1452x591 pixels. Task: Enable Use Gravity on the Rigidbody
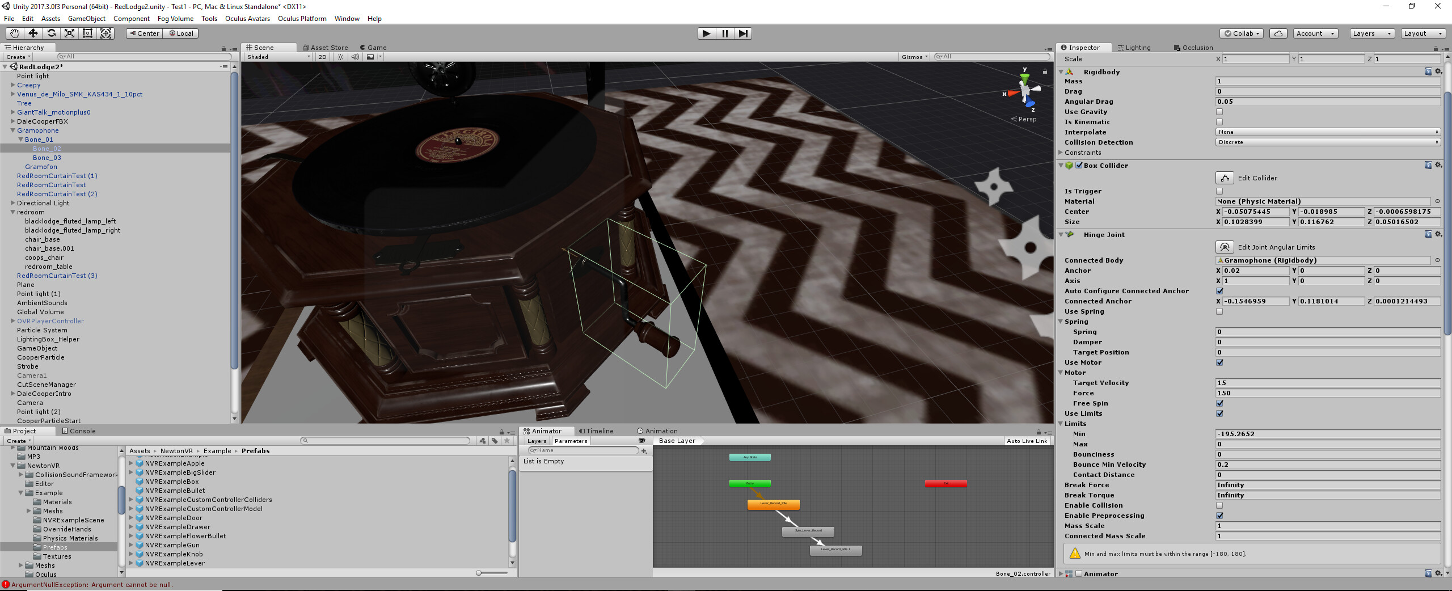click(x=1219, y=112)
